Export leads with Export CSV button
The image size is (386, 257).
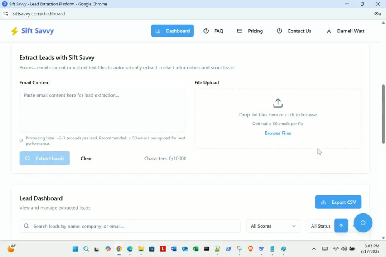pos(338,202)
